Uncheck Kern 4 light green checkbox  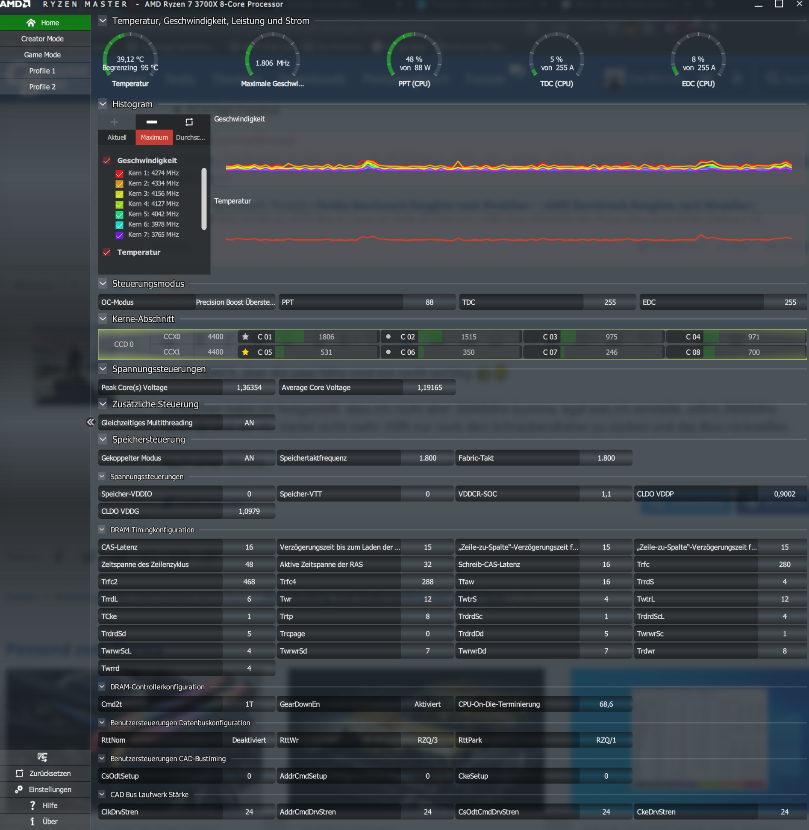click(x=120, y=204)
